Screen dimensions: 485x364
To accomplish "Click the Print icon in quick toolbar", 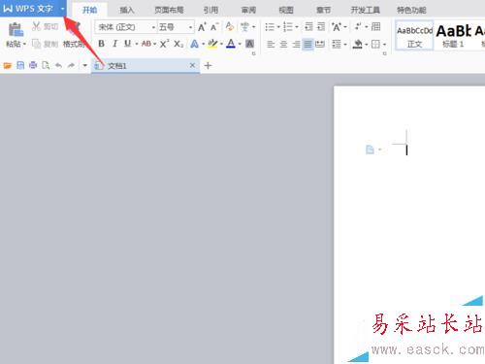I will click(x=33, y=66).
